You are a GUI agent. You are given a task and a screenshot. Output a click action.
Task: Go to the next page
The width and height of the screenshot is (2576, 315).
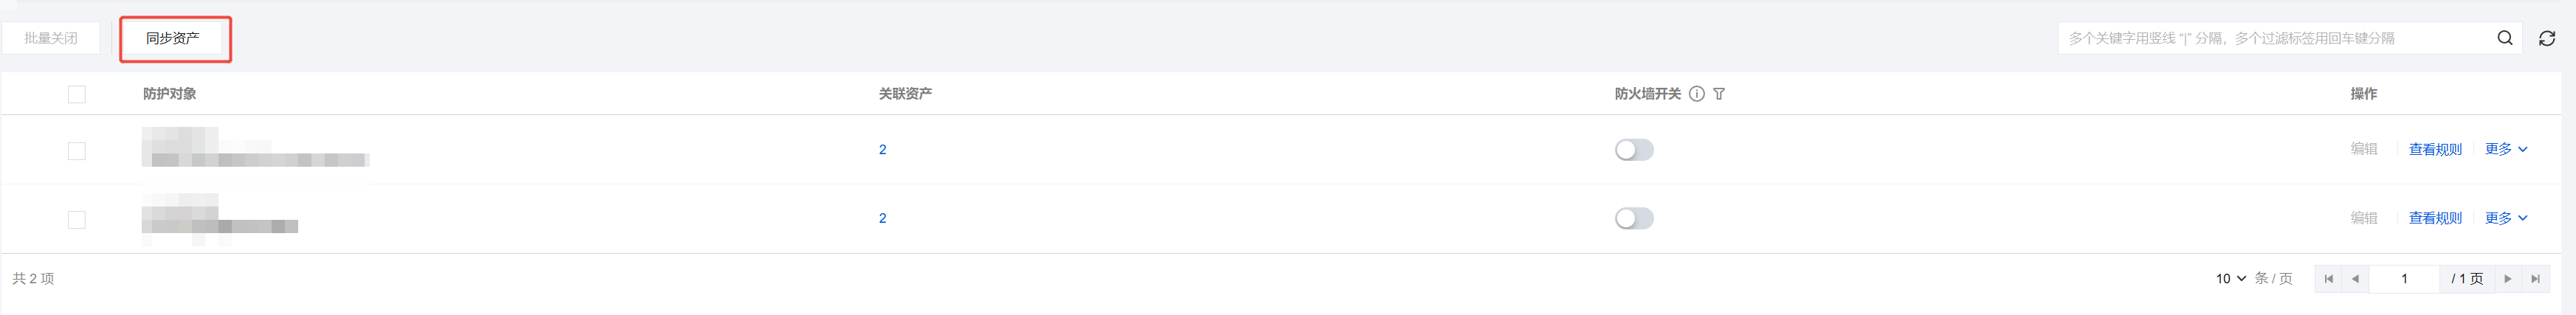point(2507,279)
